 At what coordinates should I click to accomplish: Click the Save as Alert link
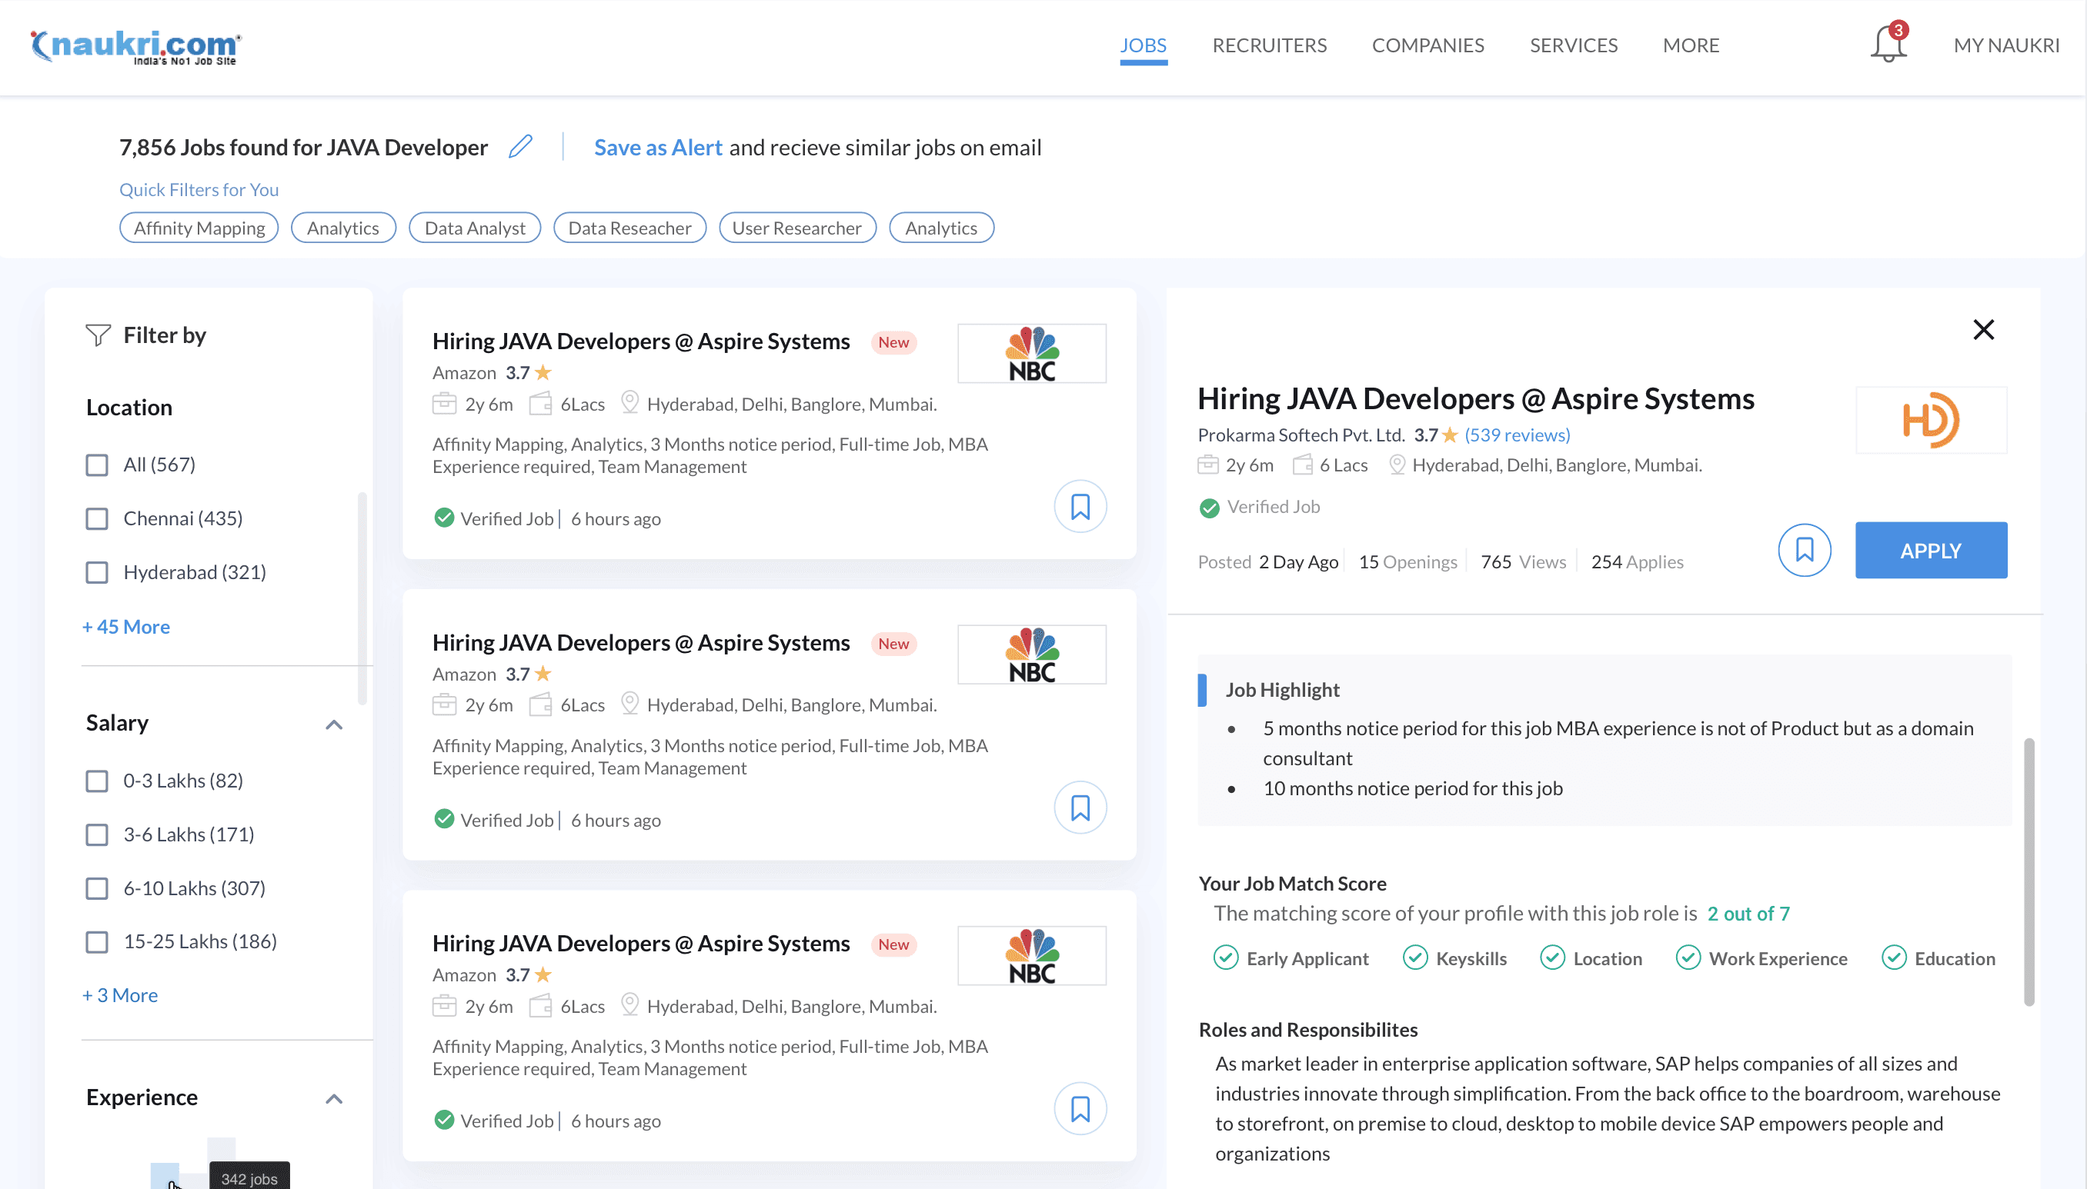[x=658, y=147]
